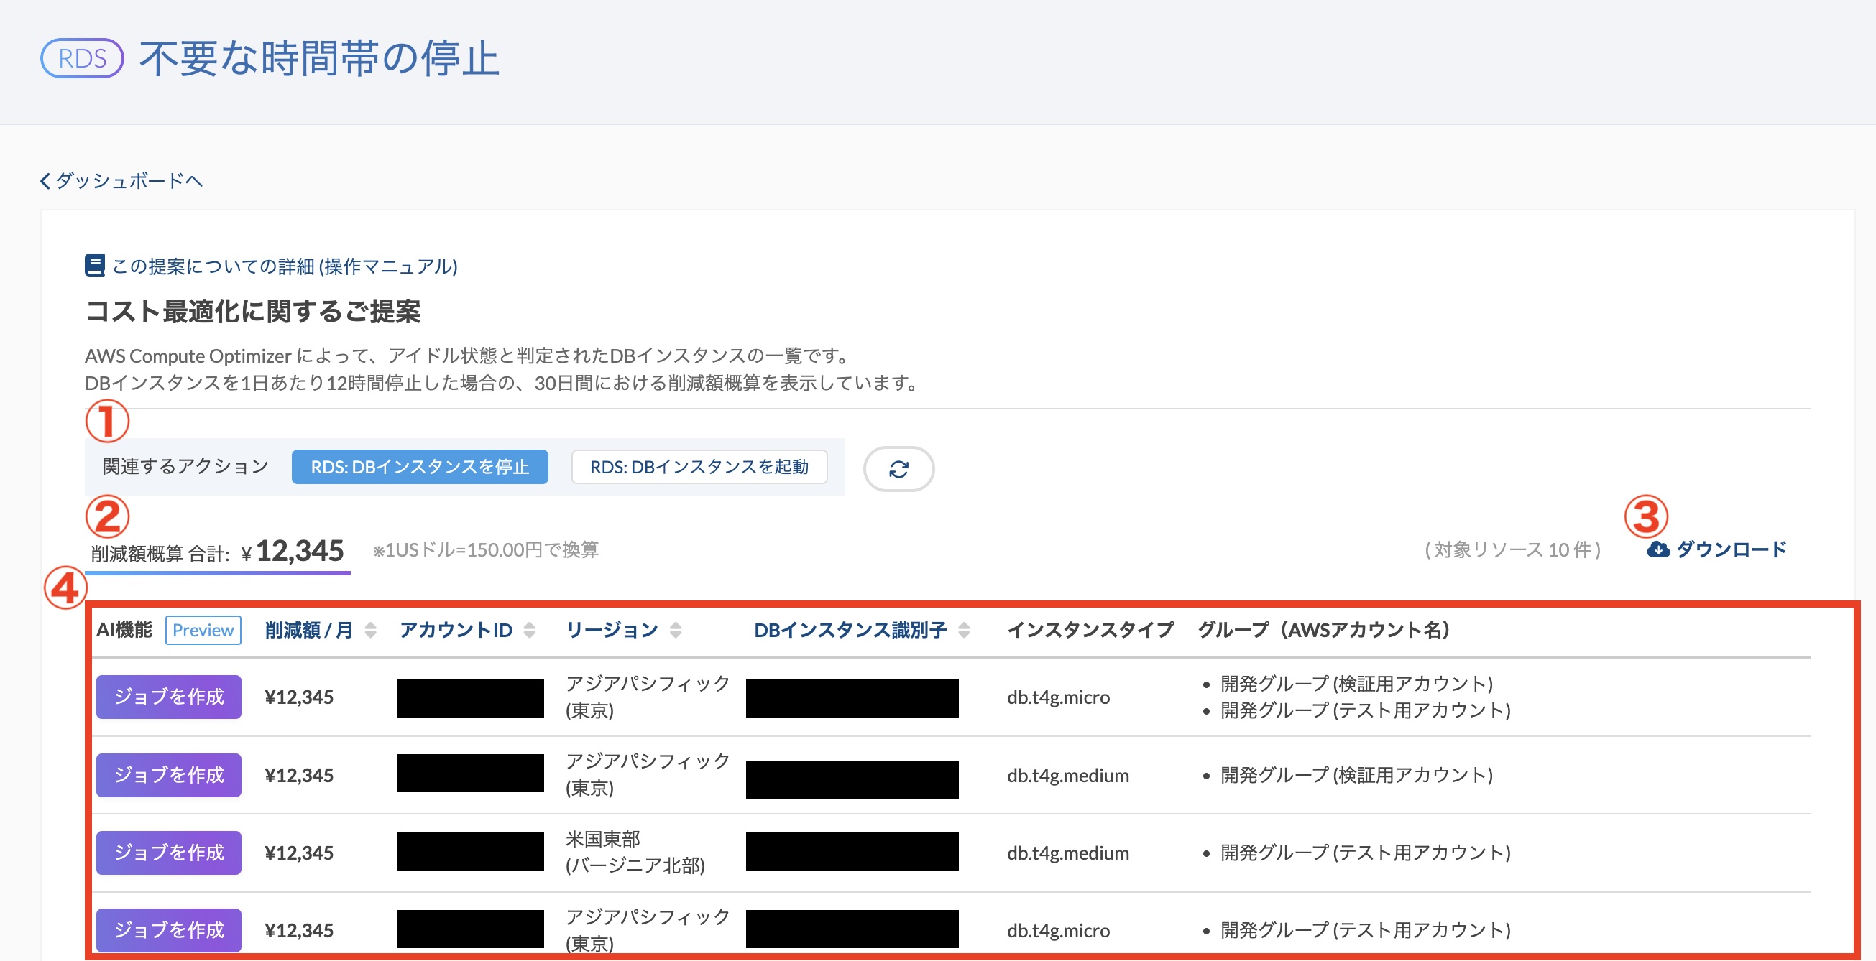This screenshot has height=961, width=1876.
Task: Open the manual book icon
Action: point(95,266)
